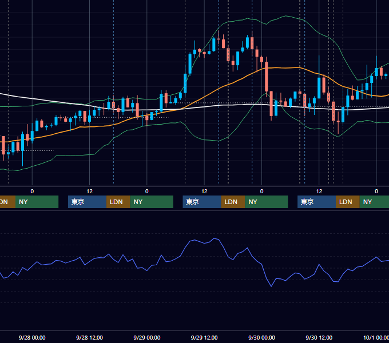Click the LDN session block on 9/28
Image resolution: width=389 pixels, height=343 pixels.
point(118,202)
